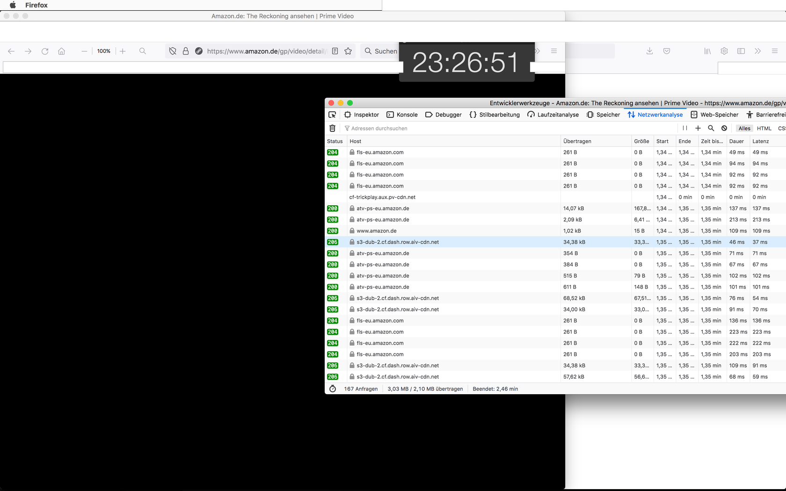Switch to the Debugger tab
The height and width of the screenshot is (491, 786).
[x=444, y=115]
